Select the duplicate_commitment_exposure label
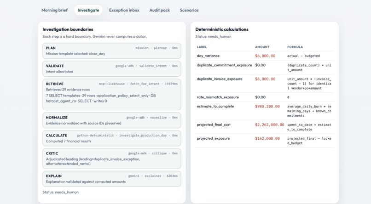 point(224,65)
